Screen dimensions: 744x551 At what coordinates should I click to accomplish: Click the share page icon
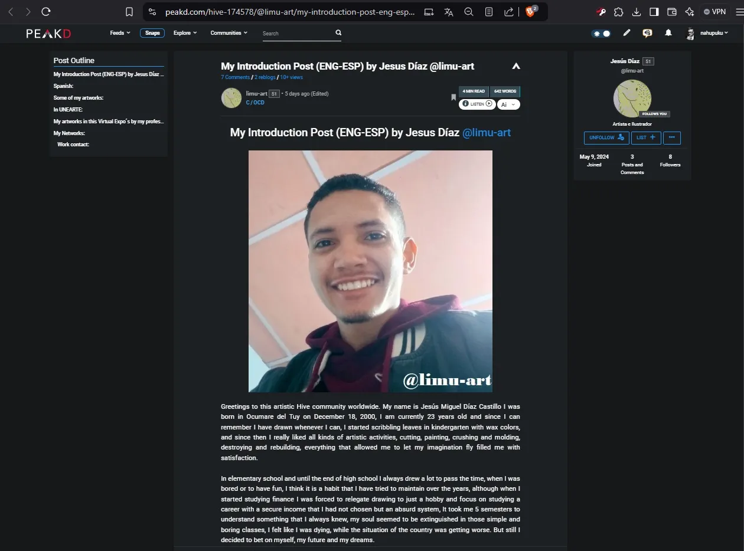[x=508, y=12]
